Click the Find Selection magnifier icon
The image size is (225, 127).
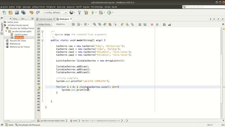point(95,24)
